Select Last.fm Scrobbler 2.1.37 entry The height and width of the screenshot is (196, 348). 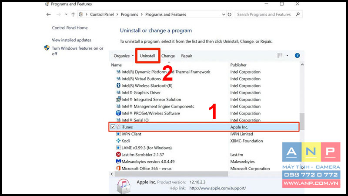pyautogui.click(x=143, y=155)
